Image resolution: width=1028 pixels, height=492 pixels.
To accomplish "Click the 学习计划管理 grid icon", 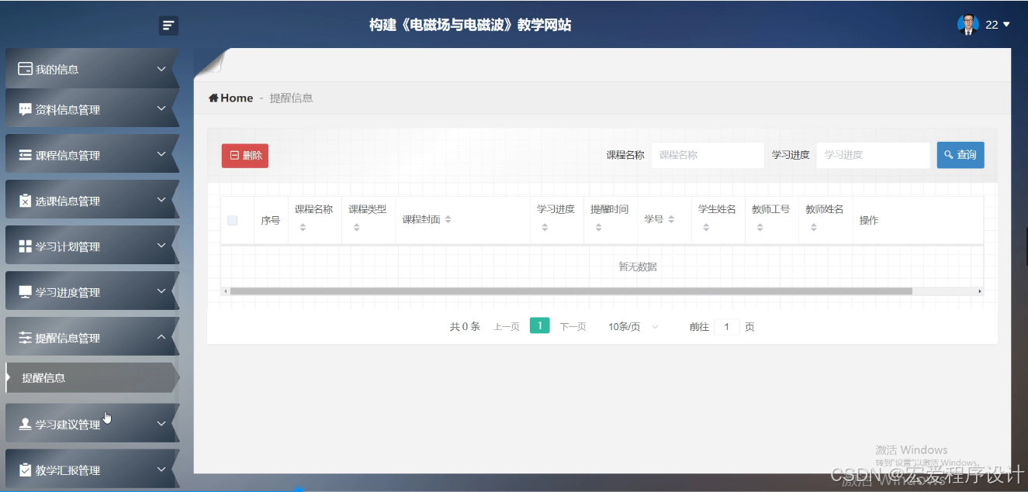I will point(25,246).
